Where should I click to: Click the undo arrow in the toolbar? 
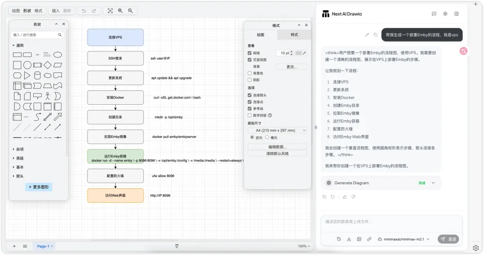coord(84,11)
